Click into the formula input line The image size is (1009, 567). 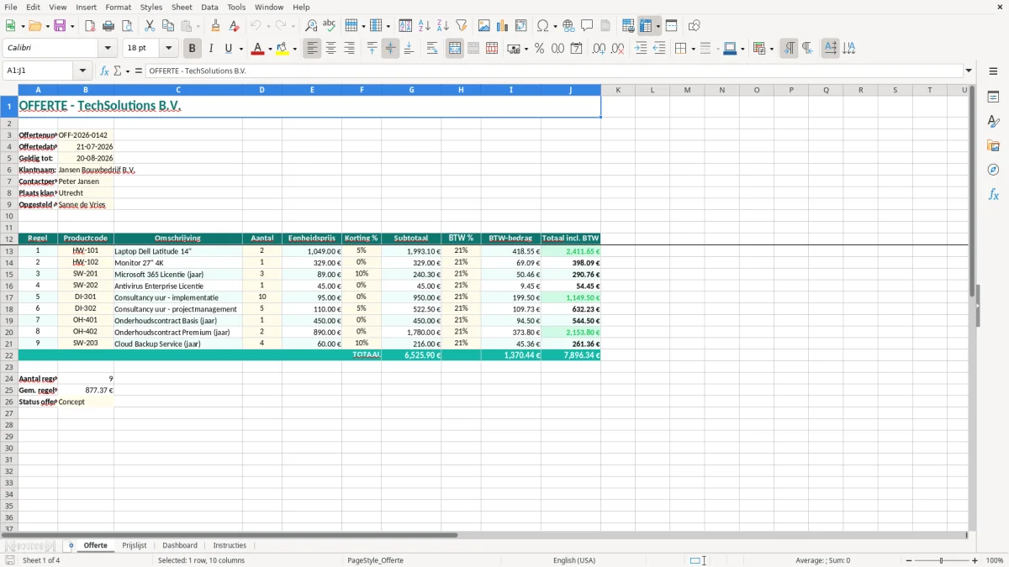coord(553,71)
